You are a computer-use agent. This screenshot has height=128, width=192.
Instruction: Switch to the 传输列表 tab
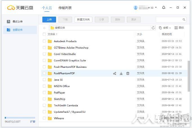point(65,8)
